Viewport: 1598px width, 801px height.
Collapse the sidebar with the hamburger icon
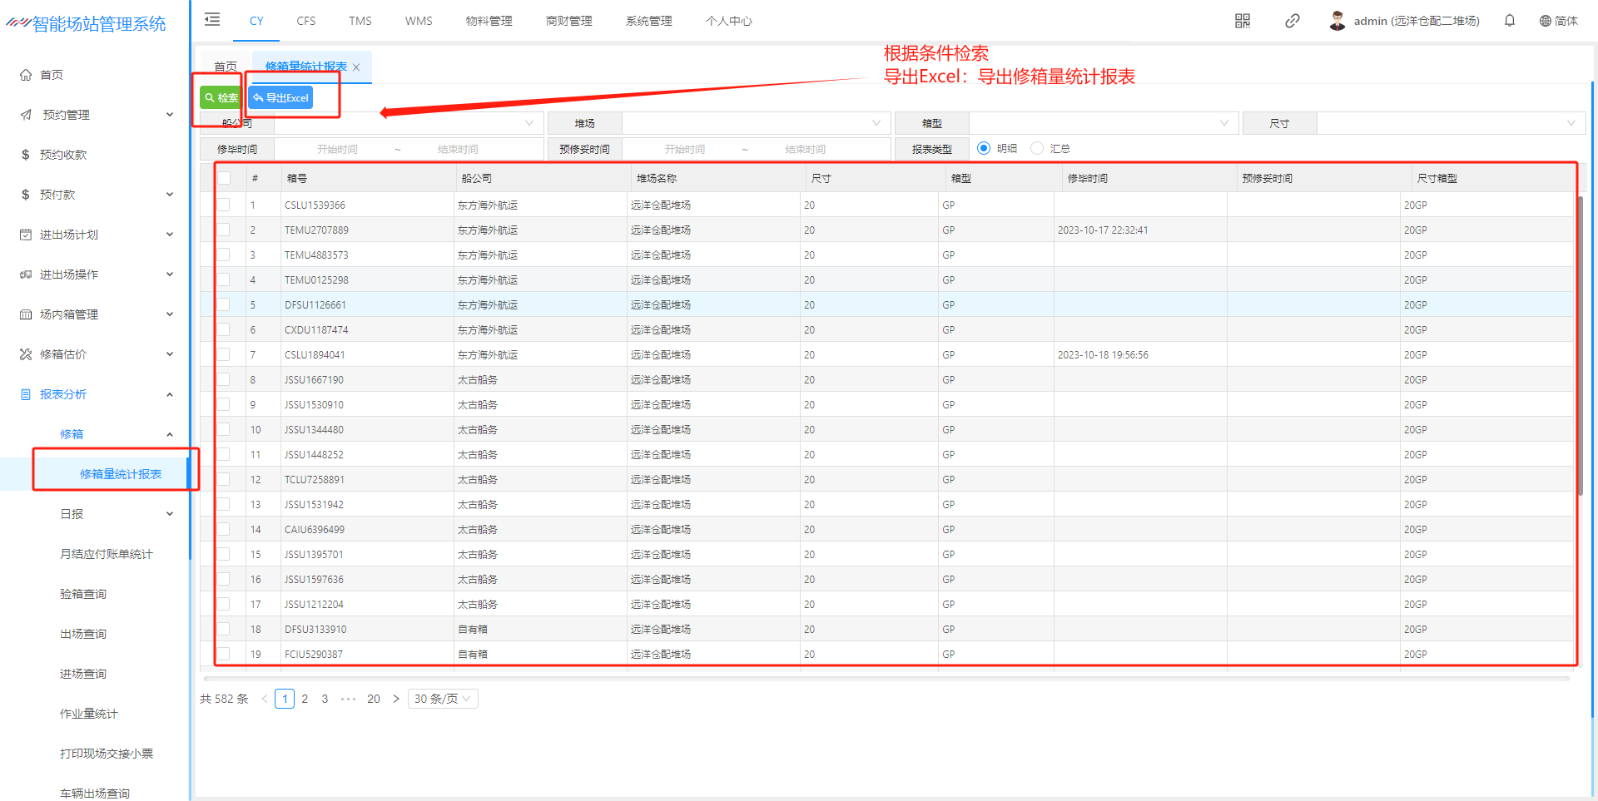(x=212, y=20)
